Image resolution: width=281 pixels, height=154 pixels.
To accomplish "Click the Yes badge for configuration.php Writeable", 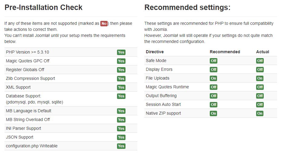I will click(x=121, y=146).
